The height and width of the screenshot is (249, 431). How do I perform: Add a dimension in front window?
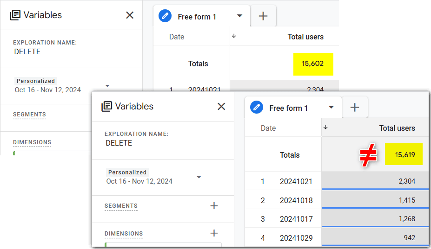[214, 233]
